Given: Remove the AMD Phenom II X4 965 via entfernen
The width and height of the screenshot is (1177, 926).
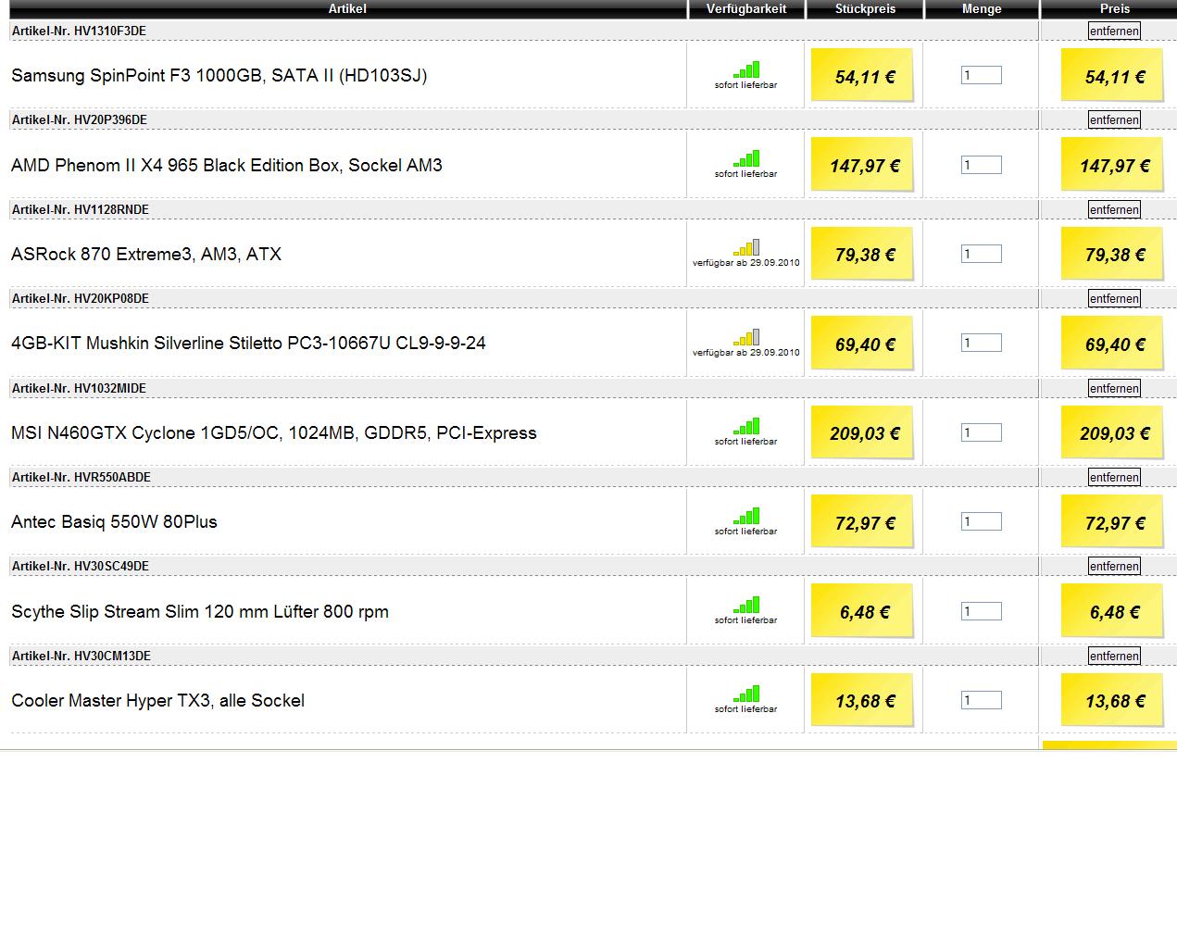Looking at the screenshot, I should click(x=1114, y=119).
